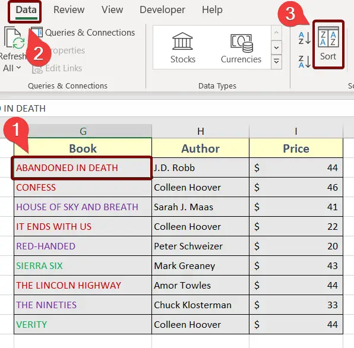Open Queries & Connections pane

[83, 33]
